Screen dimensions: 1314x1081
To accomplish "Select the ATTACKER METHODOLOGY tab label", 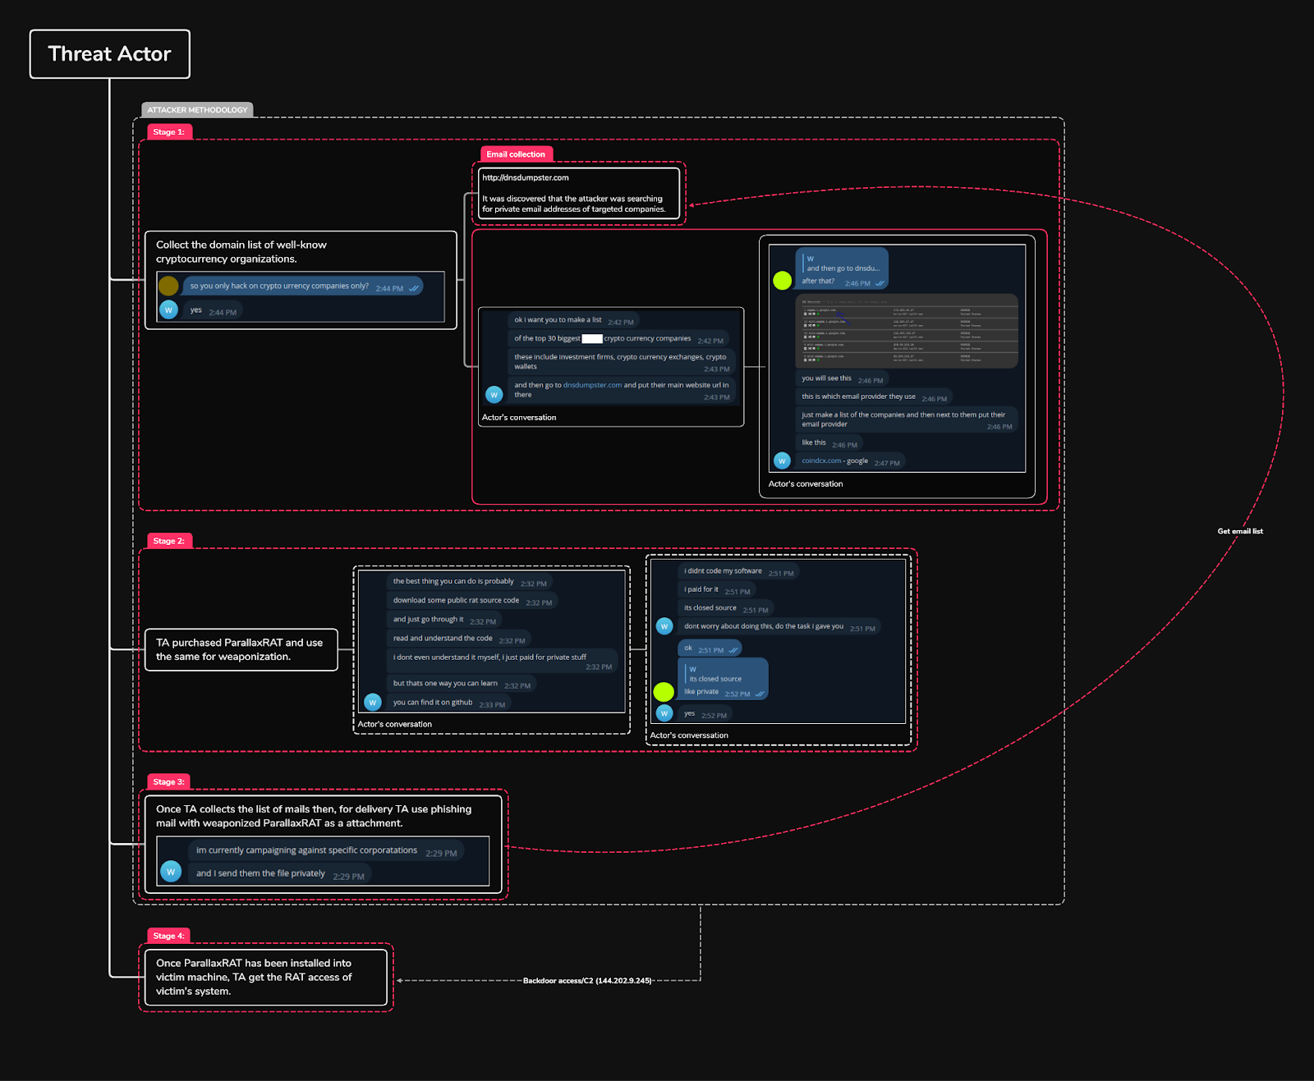I will (x=197, y=110).
